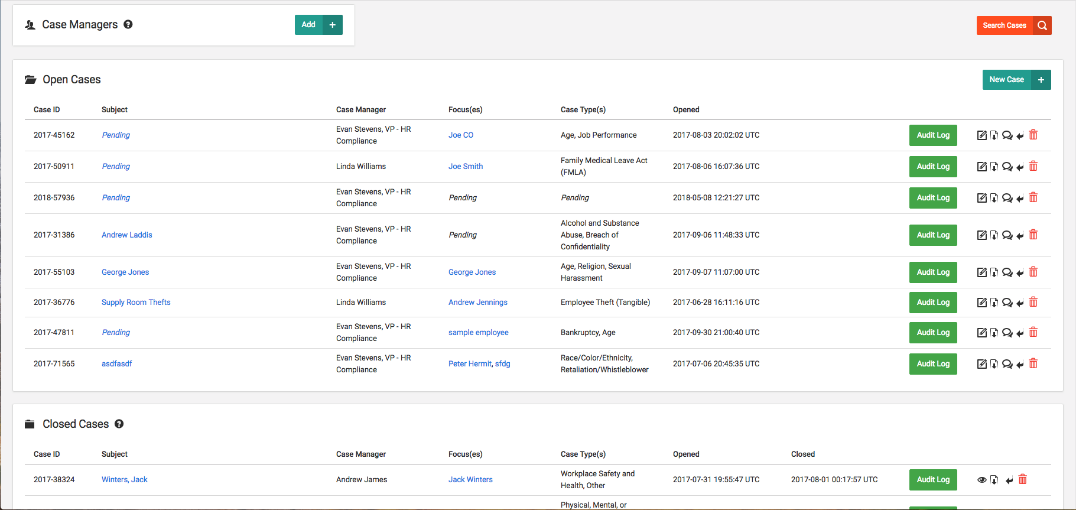Click the Opened column header in Open Cases

(x=686, y=110)
